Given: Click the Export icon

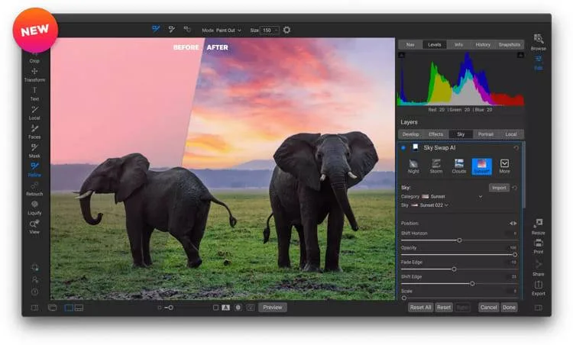Looking at the screenshot, I should [539, 286].
